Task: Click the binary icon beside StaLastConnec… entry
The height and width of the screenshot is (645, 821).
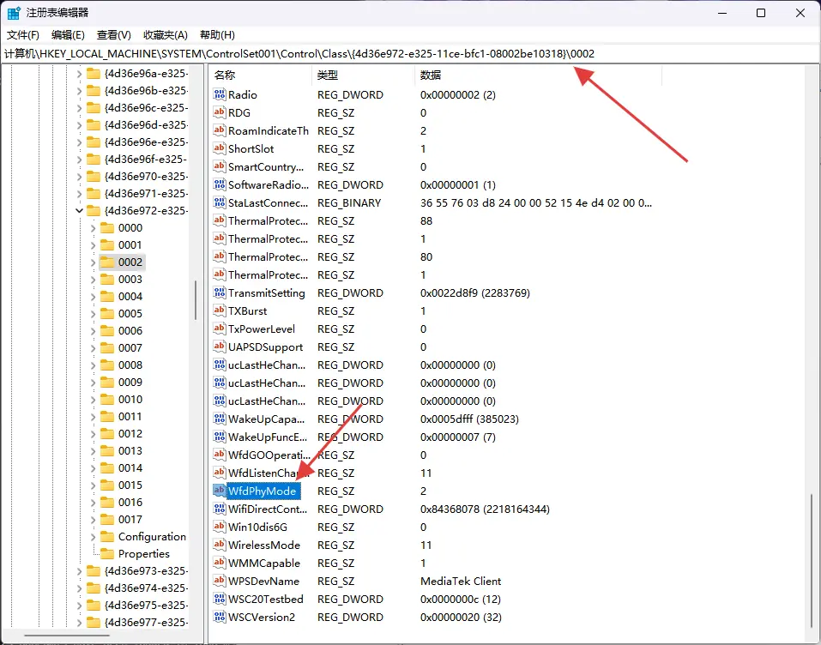Action: click(x=220, y=203)
